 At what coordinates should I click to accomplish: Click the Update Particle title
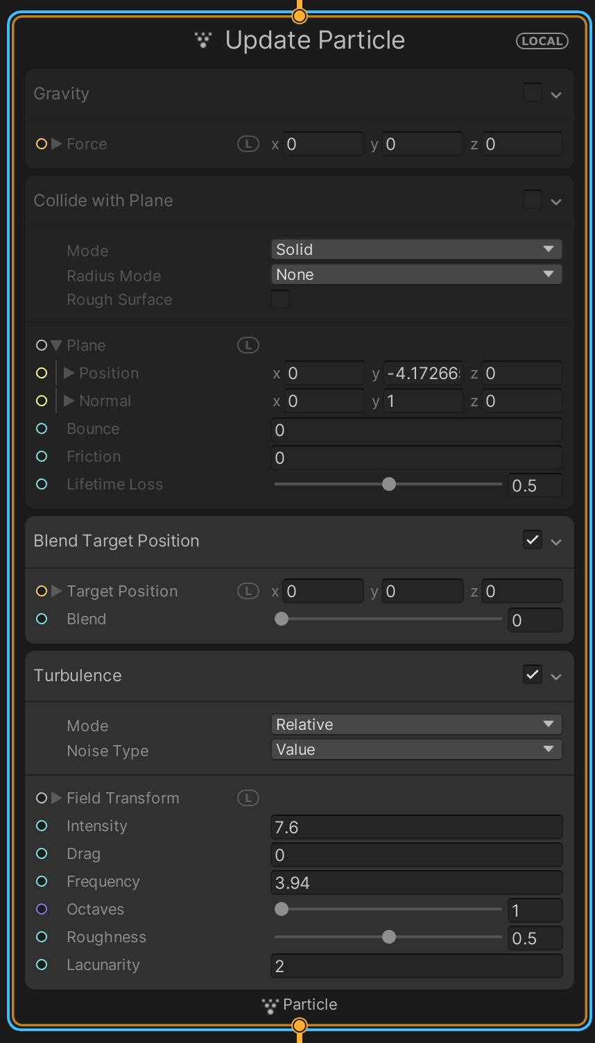(x=314, y=40)
